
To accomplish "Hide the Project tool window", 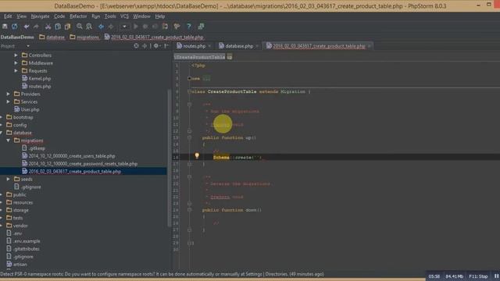I will [x=166, y=46].
